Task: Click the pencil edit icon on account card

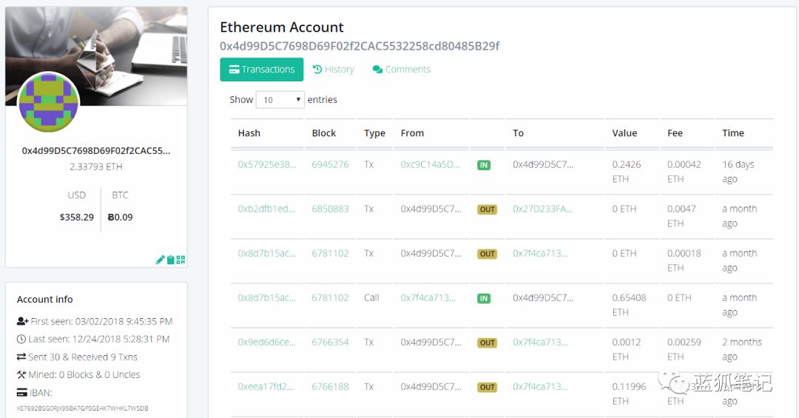Action: tap(160, 260)
